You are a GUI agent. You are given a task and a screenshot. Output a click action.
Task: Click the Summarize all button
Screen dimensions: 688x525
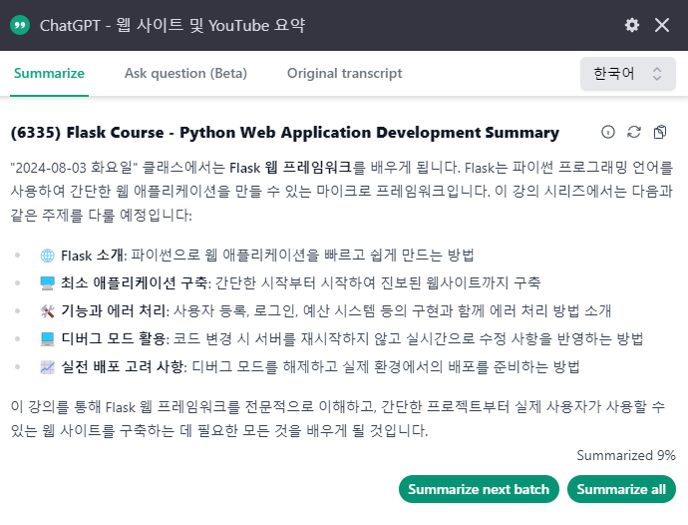click(x=621, y=489)
